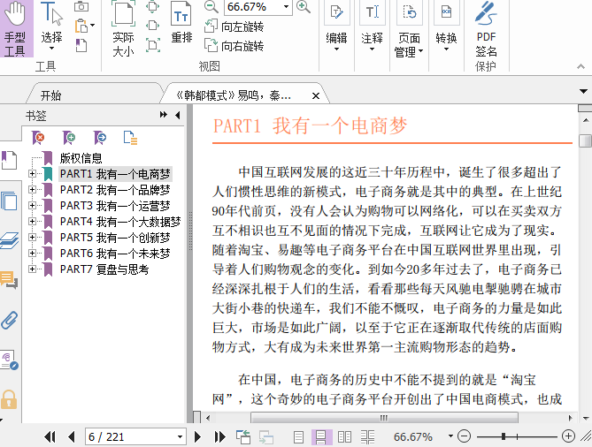Expand PART4 我有一个大数据梦 tree node
The image size is (592, 447).
[32, 221]
